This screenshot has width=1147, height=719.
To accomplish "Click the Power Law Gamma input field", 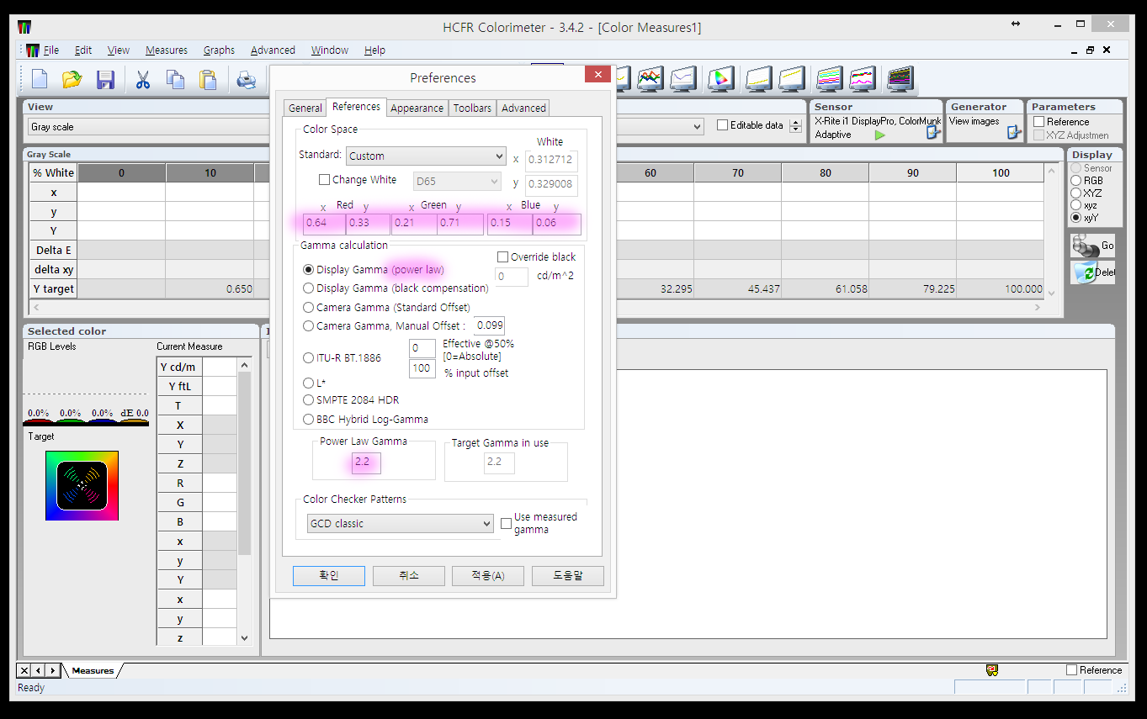I will coord(366,463).
